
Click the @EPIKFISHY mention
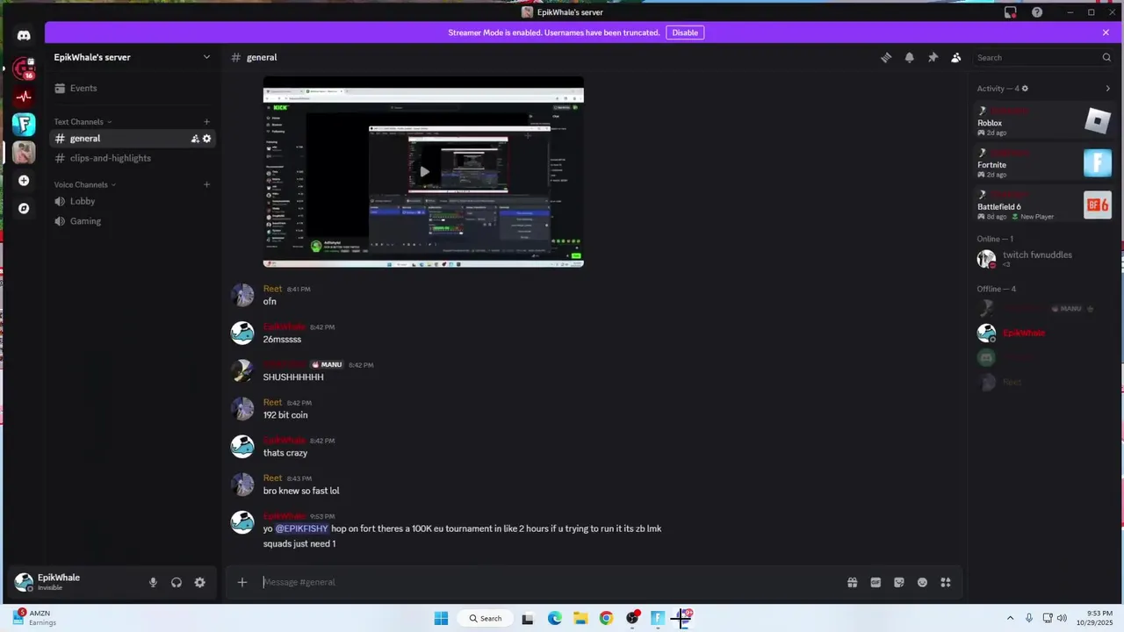302,528
